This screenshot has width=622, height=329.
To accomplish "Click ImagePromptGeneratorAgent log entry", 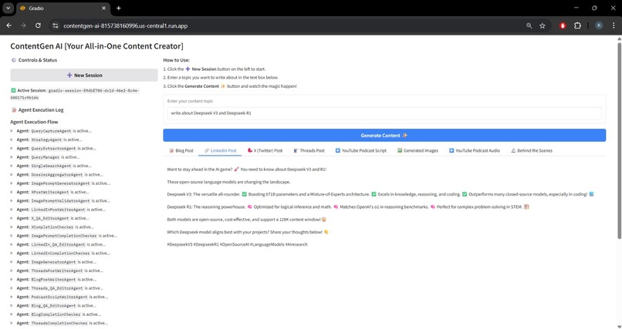I will [x=63, y=183].
